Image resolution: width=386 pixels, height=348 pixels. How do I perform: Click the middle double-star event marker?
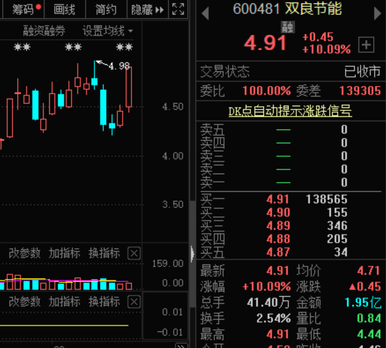click(x=73, y=47)
